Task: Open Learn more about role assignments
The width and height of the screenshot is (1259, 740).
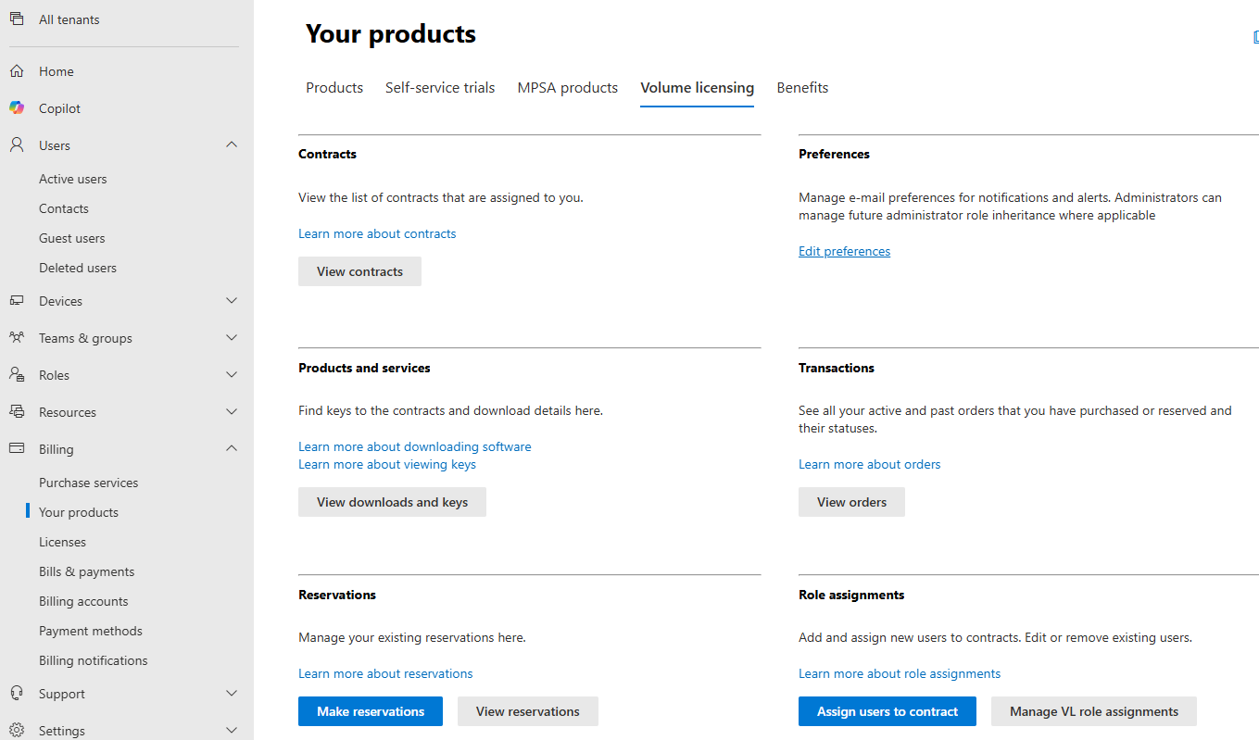Action: coord(900,673)
